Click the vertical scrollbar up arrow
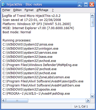Image resolution: width=96 pixels, height=110 pixels. [x=92, y=16]
